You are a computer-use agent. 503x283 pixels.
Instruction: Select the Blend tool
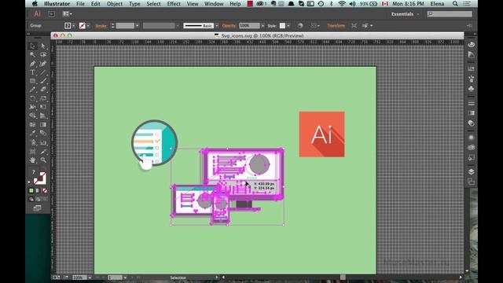pyautogui.click(x=43, y=133)
